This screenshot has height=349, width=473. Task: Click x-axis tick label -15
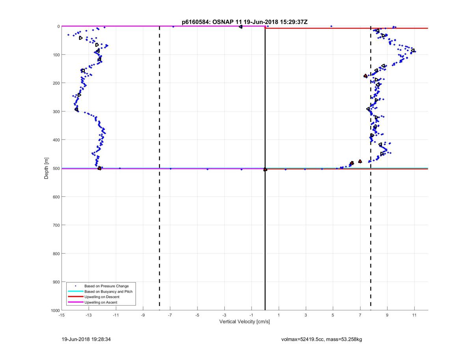61,315
